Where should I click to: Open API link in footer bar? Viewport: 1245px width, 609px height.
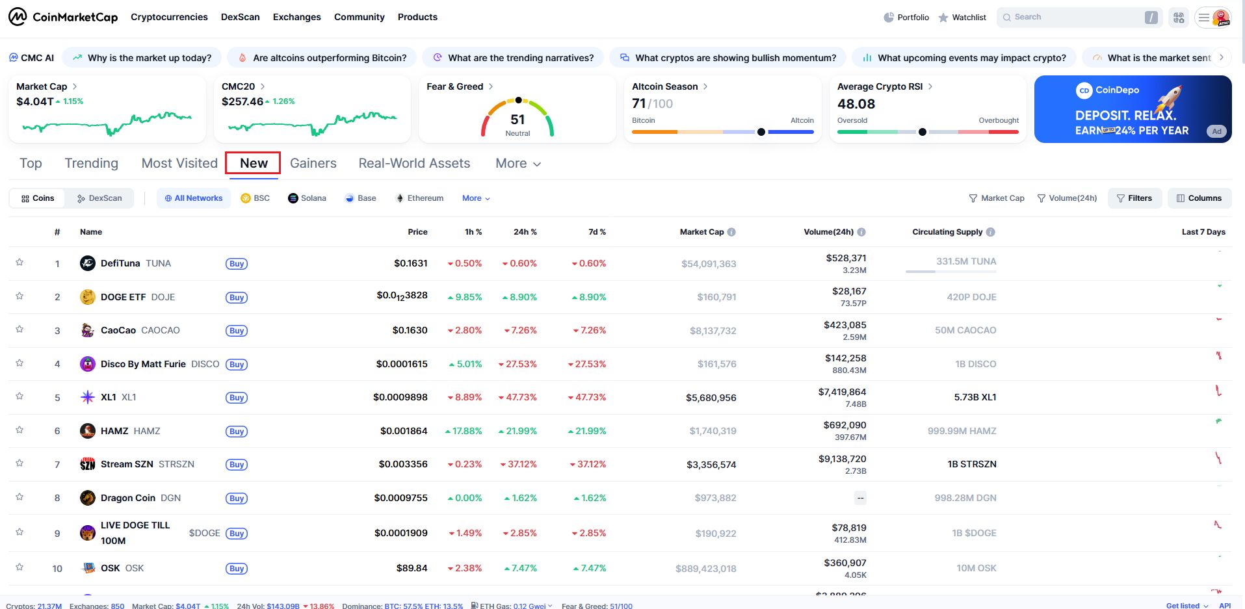point(1225,606)
